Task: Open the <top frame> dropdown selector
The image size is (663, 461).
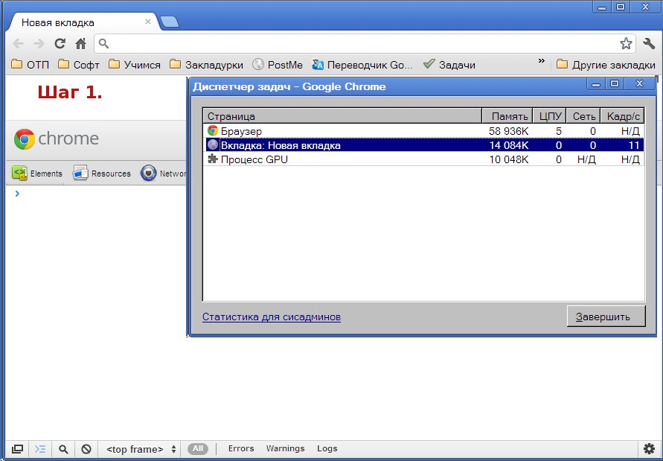Action: click(141, 449)
